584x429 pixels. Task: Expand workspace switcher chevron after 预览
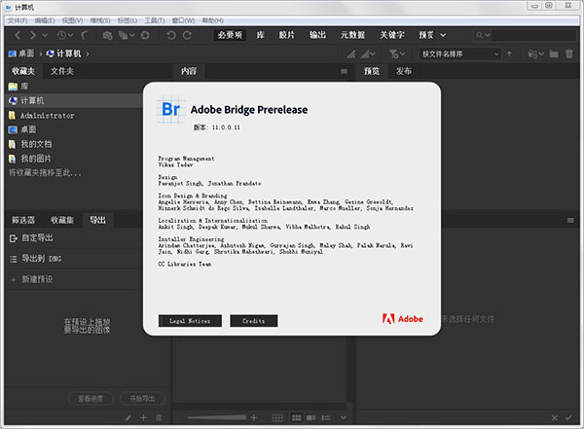[443, 35]
